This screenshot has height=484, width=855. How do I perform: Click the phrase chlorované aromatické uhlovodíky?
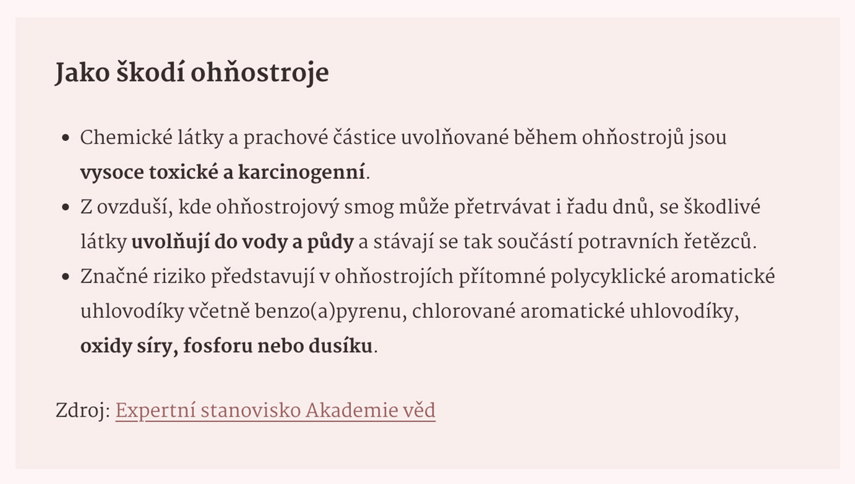click(x=575, y=312)
